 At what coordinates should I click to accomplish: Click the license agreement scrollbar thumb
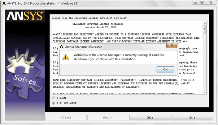205,29
